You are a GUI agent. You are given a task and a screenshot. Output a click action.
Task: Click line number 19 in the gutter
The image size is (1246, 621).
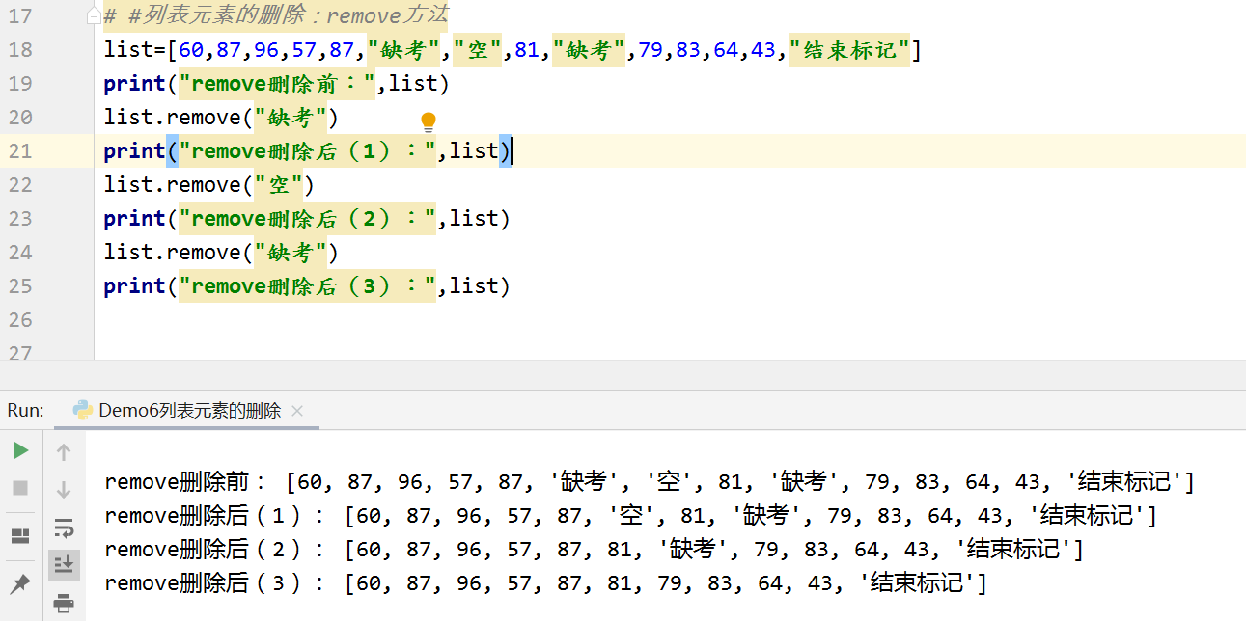click(x=19, y=83)
